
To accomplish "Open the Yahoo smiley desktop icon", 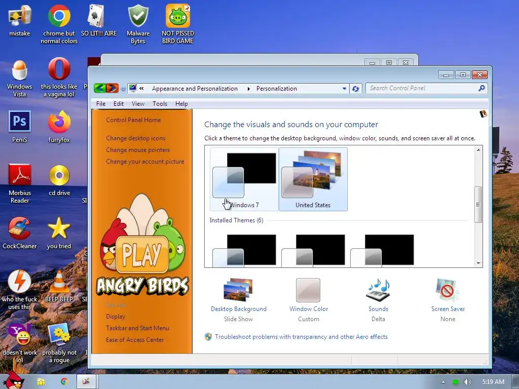I will coord(20,343).
